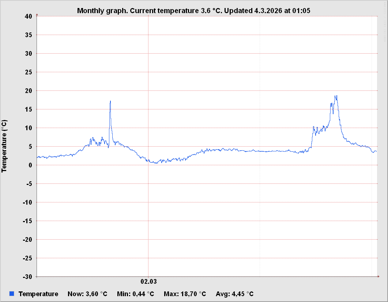The width and height of the screenshot is (388, 302).
Task: Select the 'Min: 0,44 °C' statistic
Action: (x=135, y=294)
